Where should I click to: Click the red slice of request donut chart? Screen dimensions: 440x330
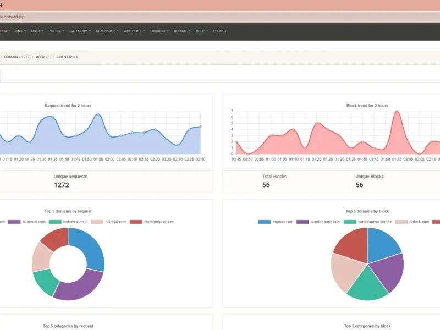pos(56,239)
